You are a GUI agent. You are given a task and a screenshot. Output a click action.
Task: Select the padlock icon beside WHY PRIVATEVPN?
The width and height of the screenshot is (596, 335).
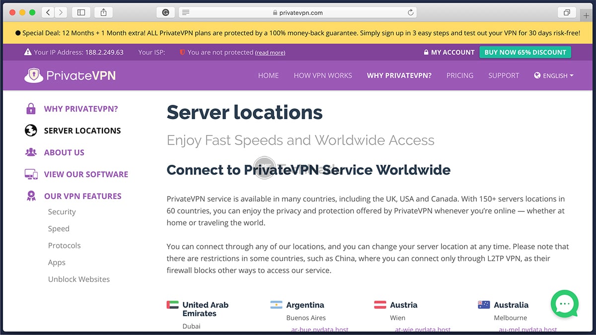click(30, 108)
